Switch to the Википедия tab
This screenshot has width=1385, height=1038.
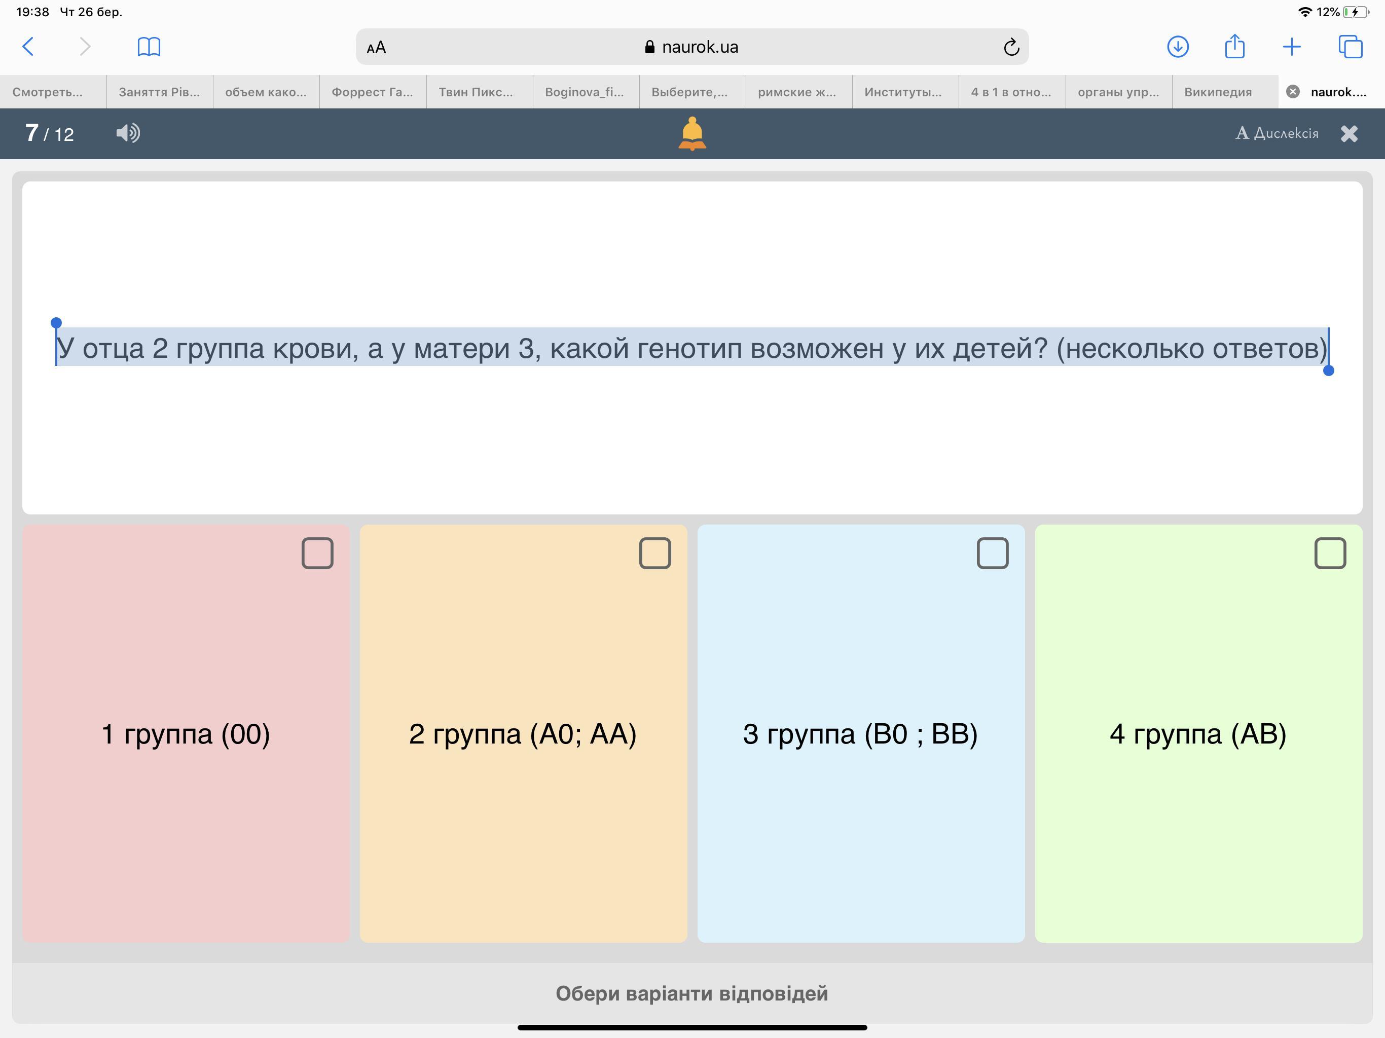coord(1218,92)
